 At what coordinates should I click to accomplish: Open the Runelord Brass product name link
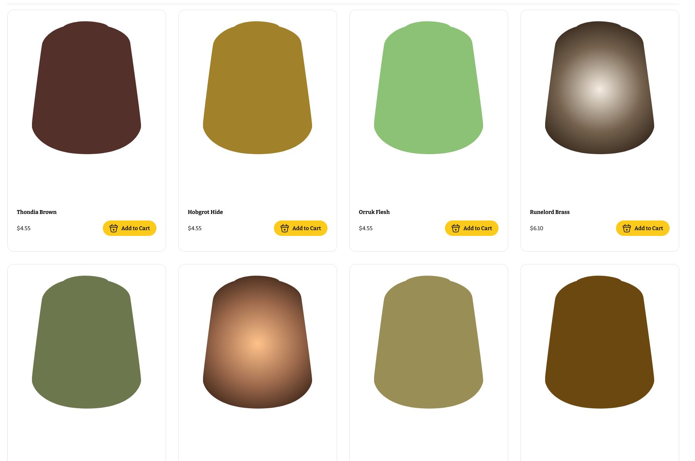(x=549, y=212)
